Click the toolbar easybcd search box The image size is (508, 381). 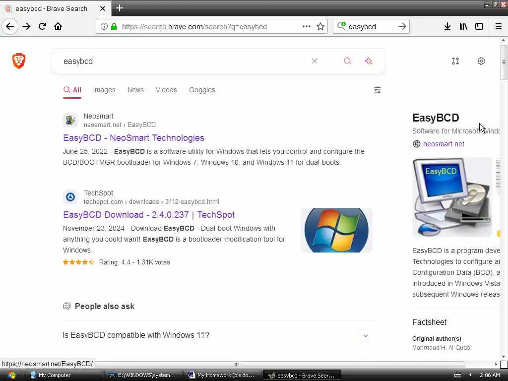(x=371, y=27)
